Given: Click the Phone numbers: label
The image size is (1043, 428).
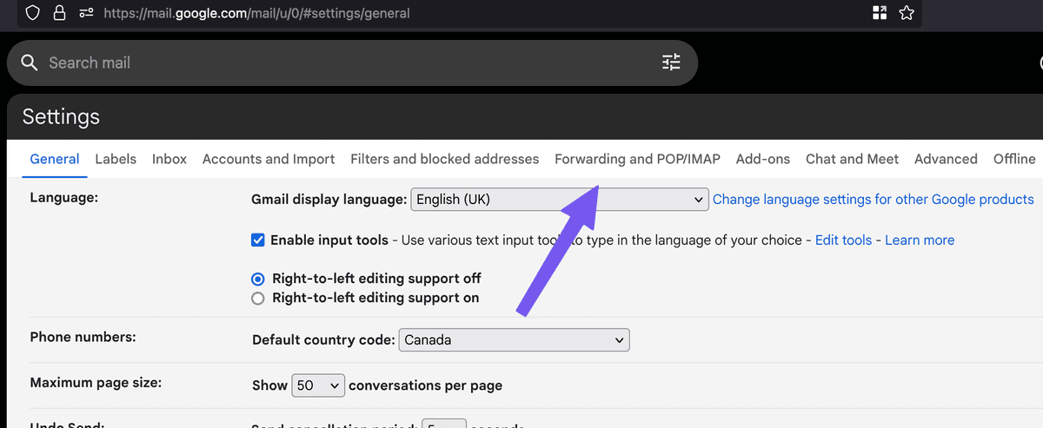Looking at the screenshot, I should pos(83,337).
